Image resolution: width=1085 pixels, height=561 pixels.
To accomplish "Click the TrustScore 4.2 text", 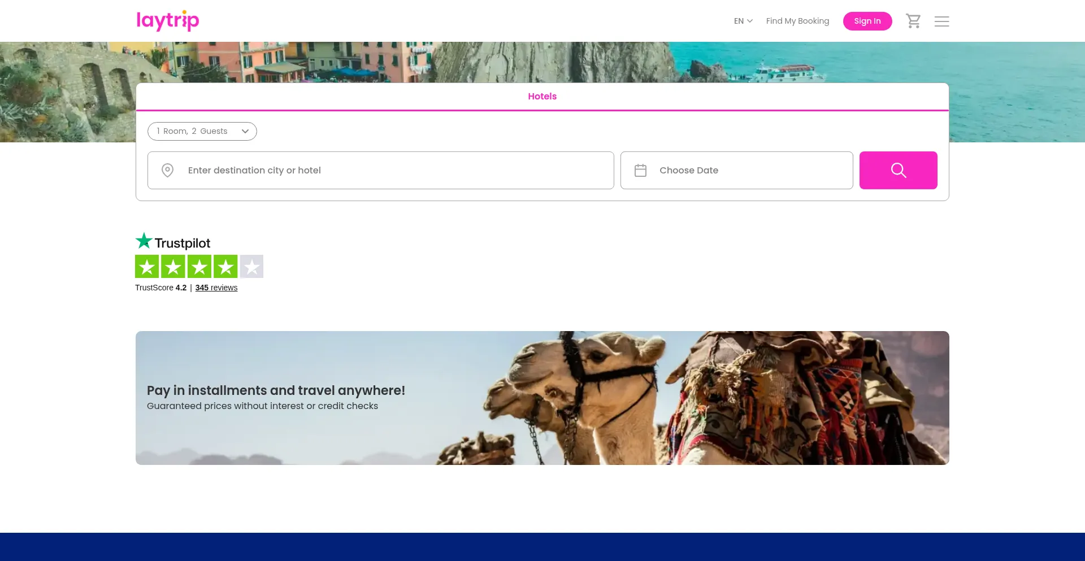I will tap(160, 288).
